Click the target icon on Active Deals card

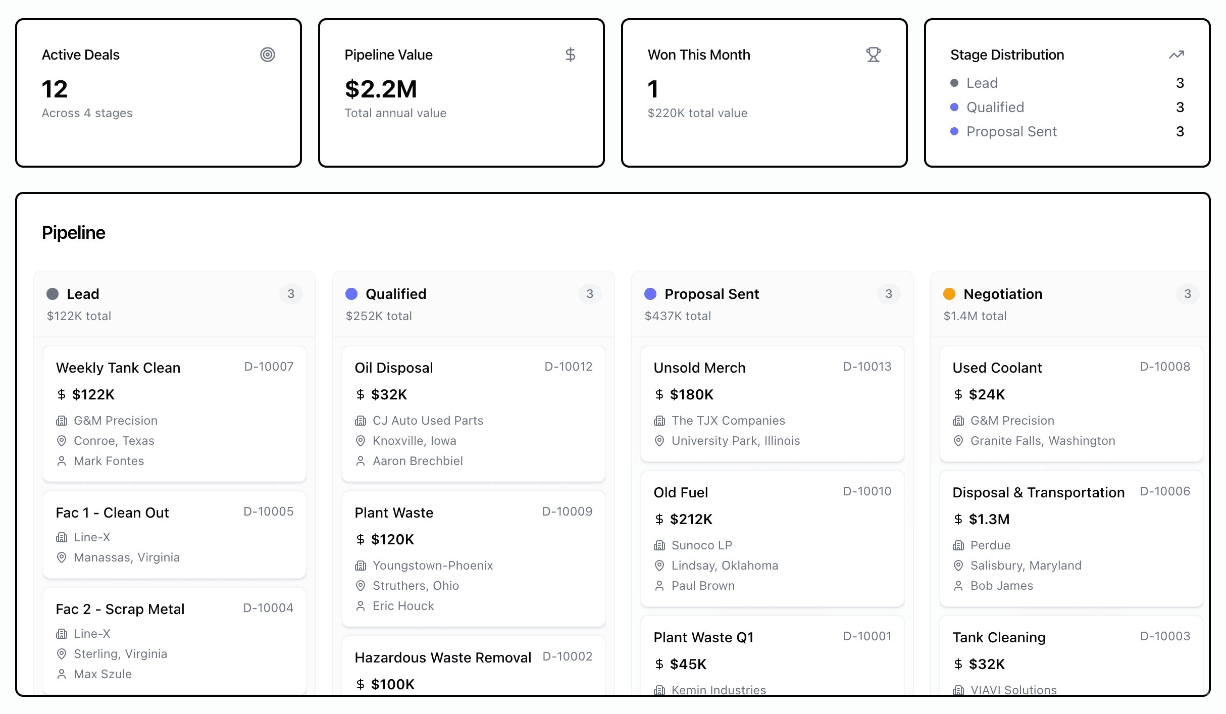click(x=268, y=54)
